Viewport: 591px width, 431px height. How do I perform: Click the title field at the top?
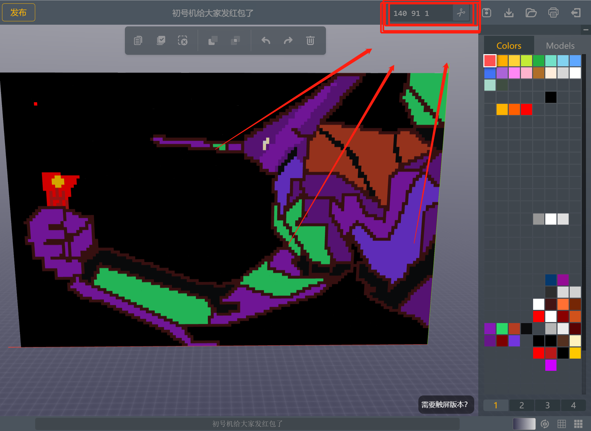tap(213, 13)
